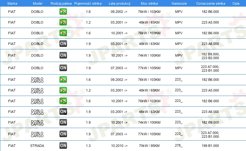Select the Lata produkcji column header
This screenshot has width=246, height=151.
(120, 3)
